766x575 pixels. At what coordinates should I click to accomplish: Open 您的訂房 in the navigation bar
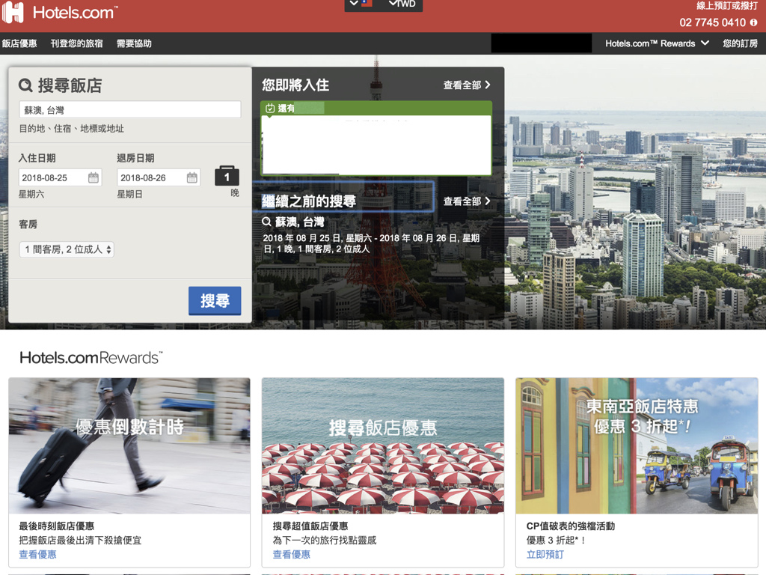740,43
